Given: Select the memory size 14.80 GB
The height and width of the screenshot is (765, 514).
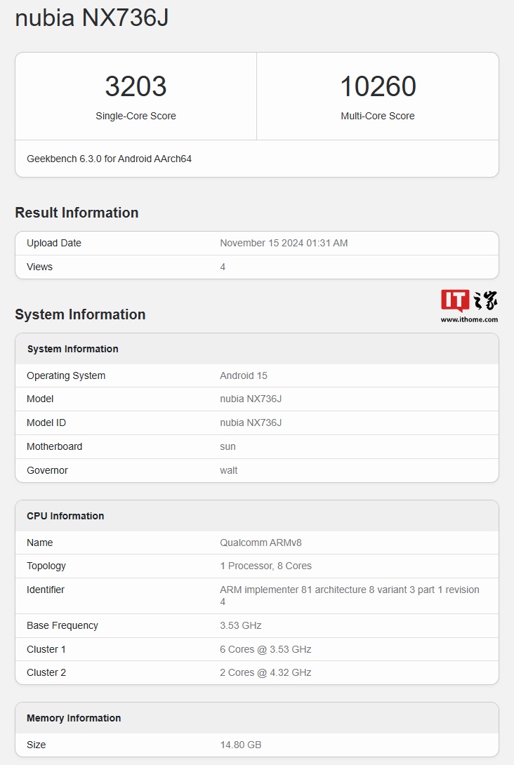Looking at the screenshot, I should [x=240, y=745].
